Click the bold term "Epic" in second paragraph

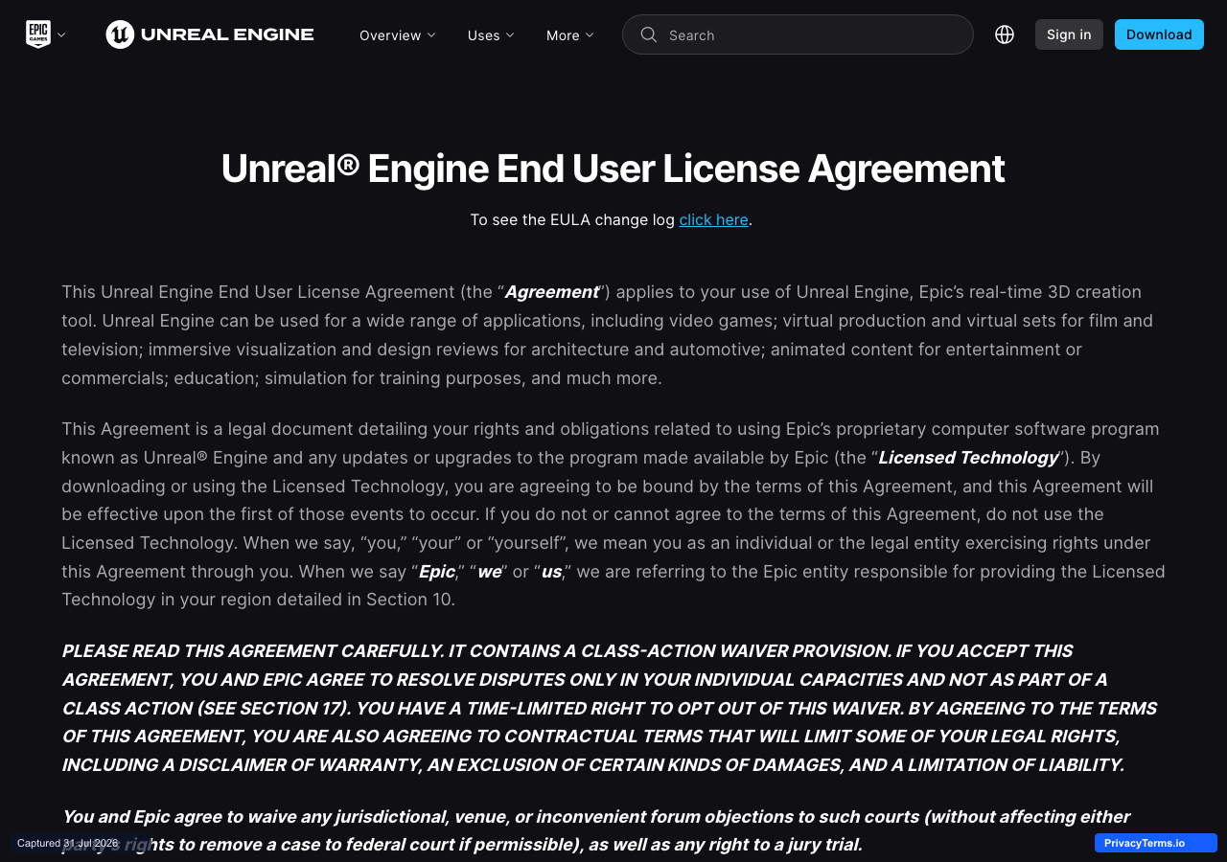pos(437,571)
